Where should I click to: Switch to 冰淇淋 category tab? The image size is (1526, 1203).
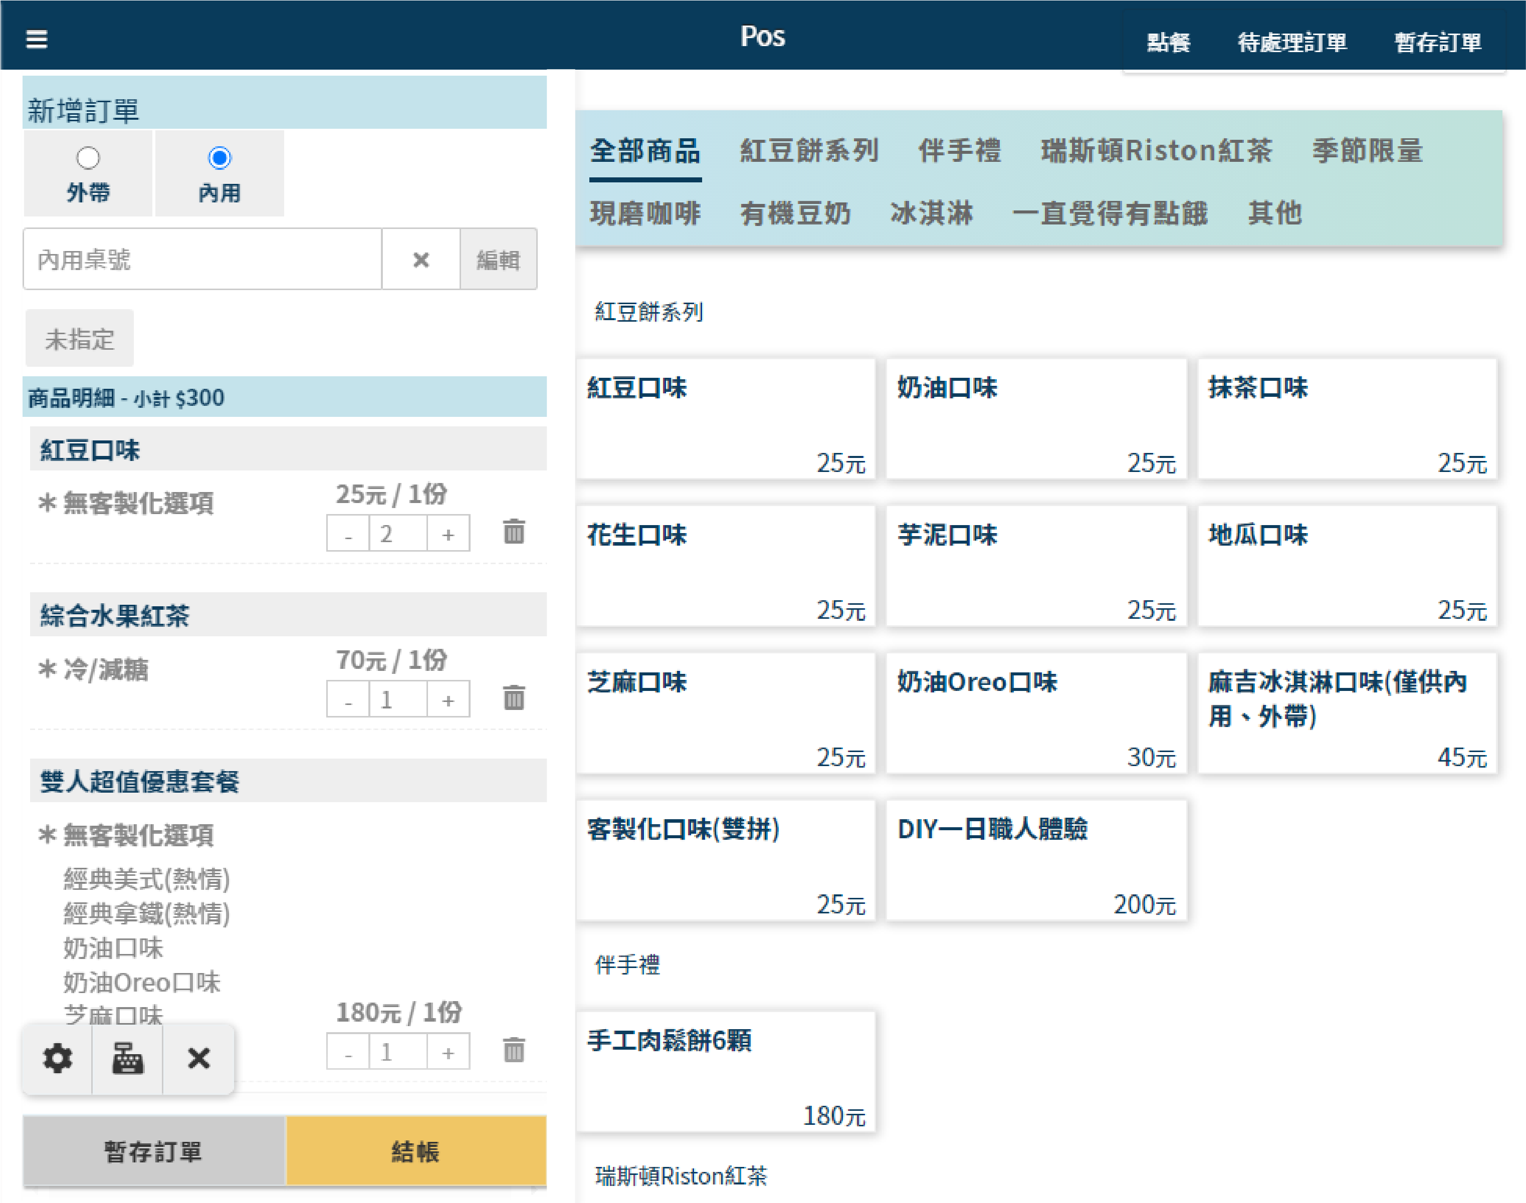931,213
